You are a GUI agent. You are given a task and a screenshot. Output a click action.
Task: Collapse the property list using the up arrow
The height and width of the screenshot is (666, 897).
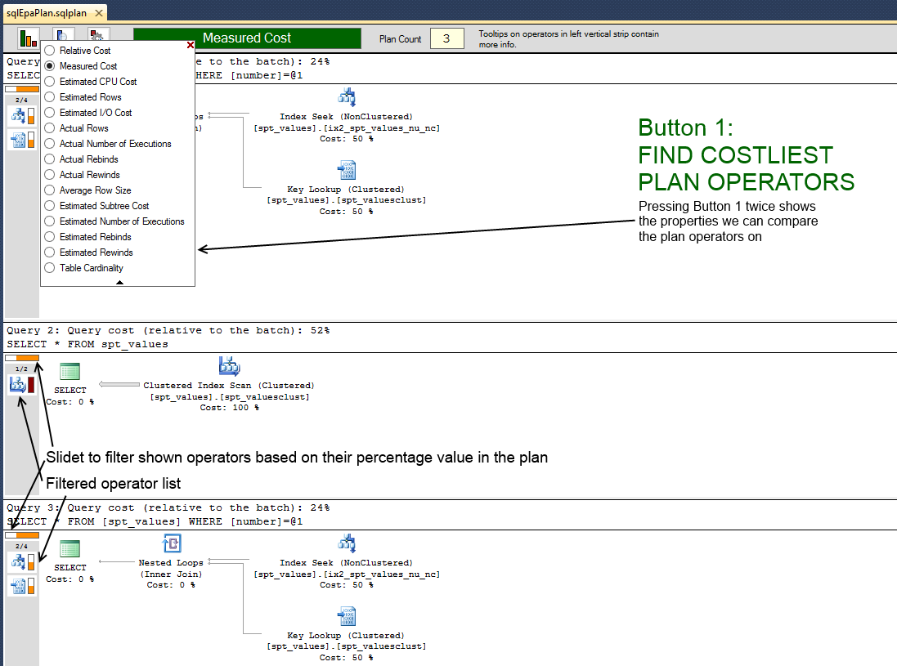(x=119, y=283)
